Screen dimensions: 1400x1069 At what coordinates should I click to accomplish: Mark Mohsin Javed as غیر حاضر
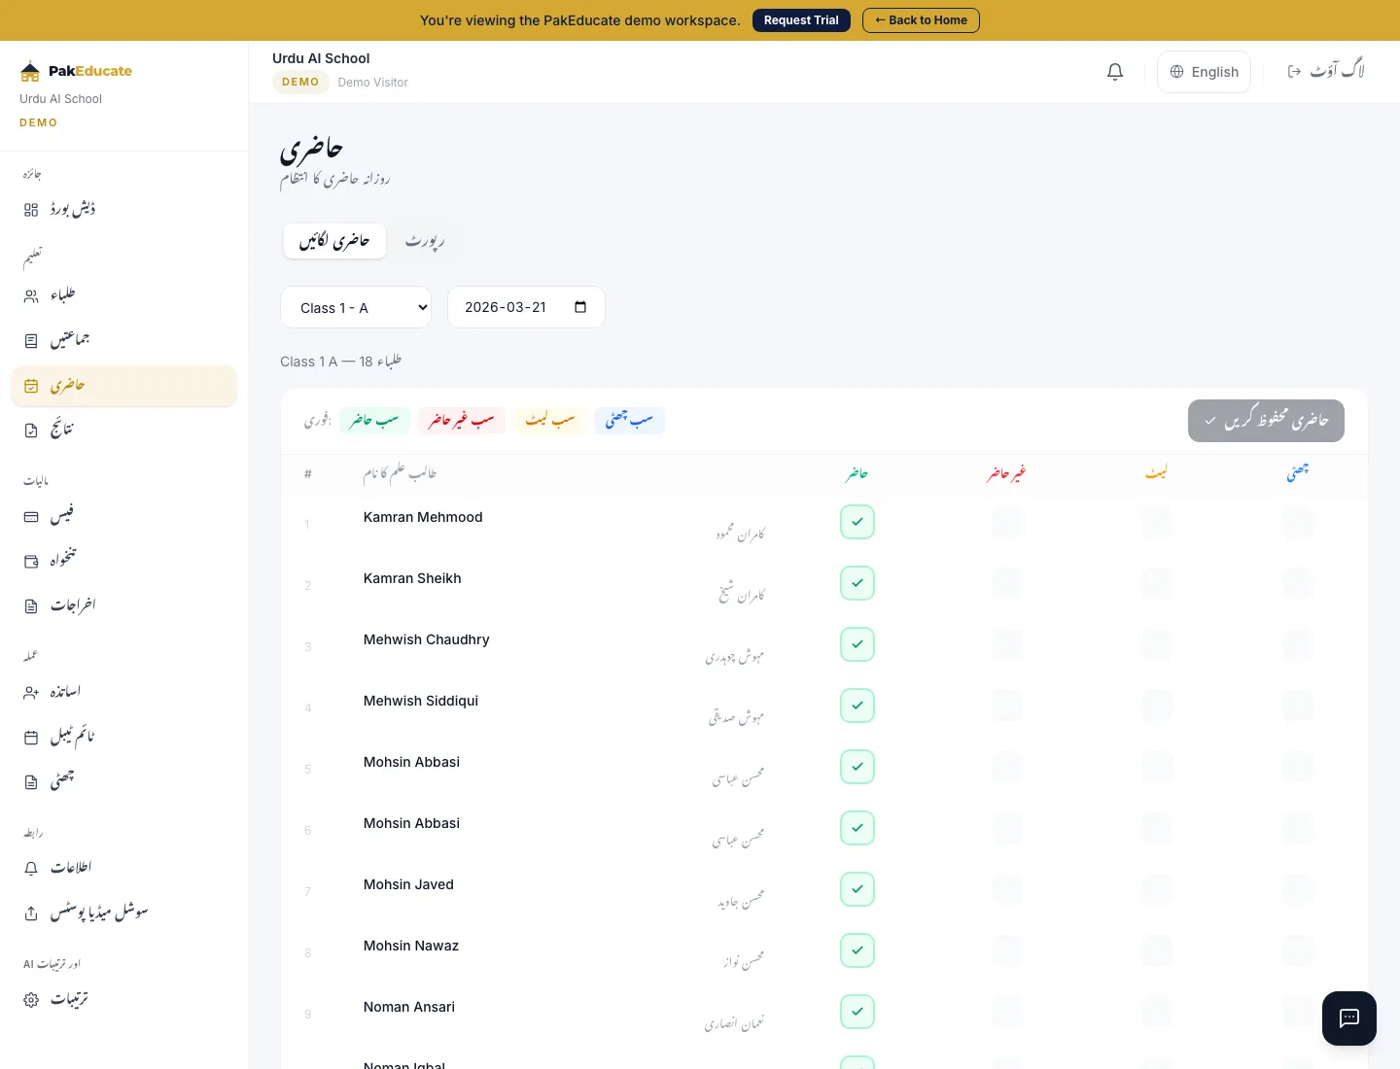coord(1006,889)
